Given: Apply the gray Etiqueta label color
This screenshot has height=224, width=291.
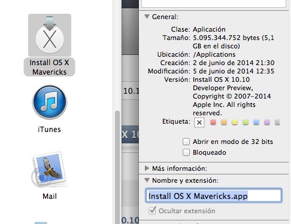Looking at the screenshot, I should point(277,122).
